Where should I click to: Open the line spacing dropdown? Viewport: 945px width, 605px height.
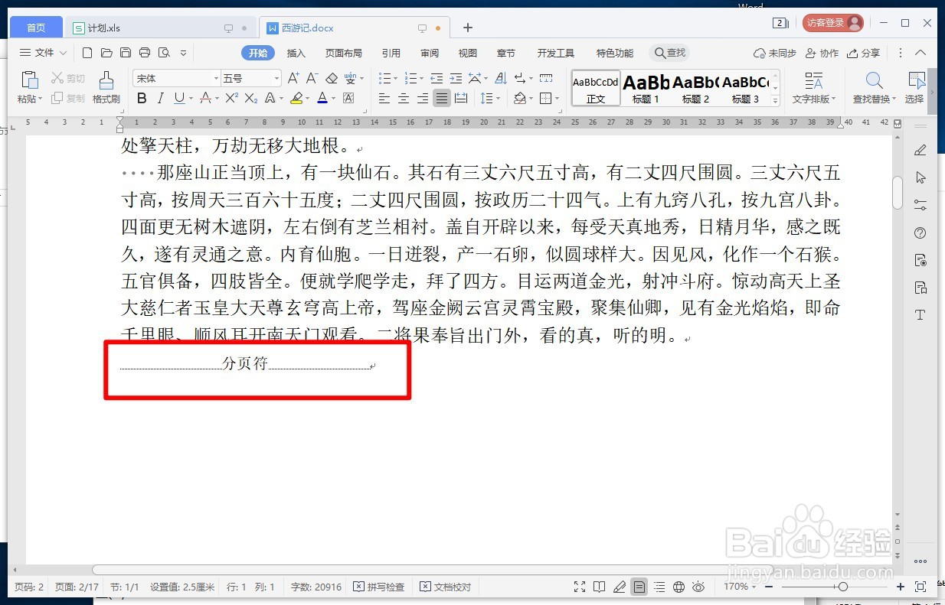[x=490, y=98]
